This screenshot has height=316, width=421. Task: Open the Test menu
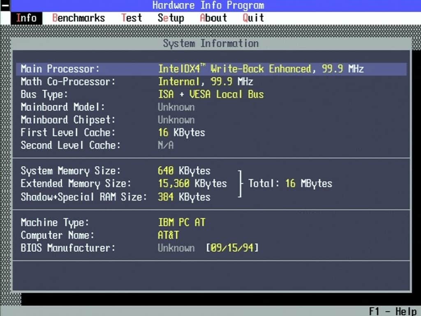click(132, 18)
